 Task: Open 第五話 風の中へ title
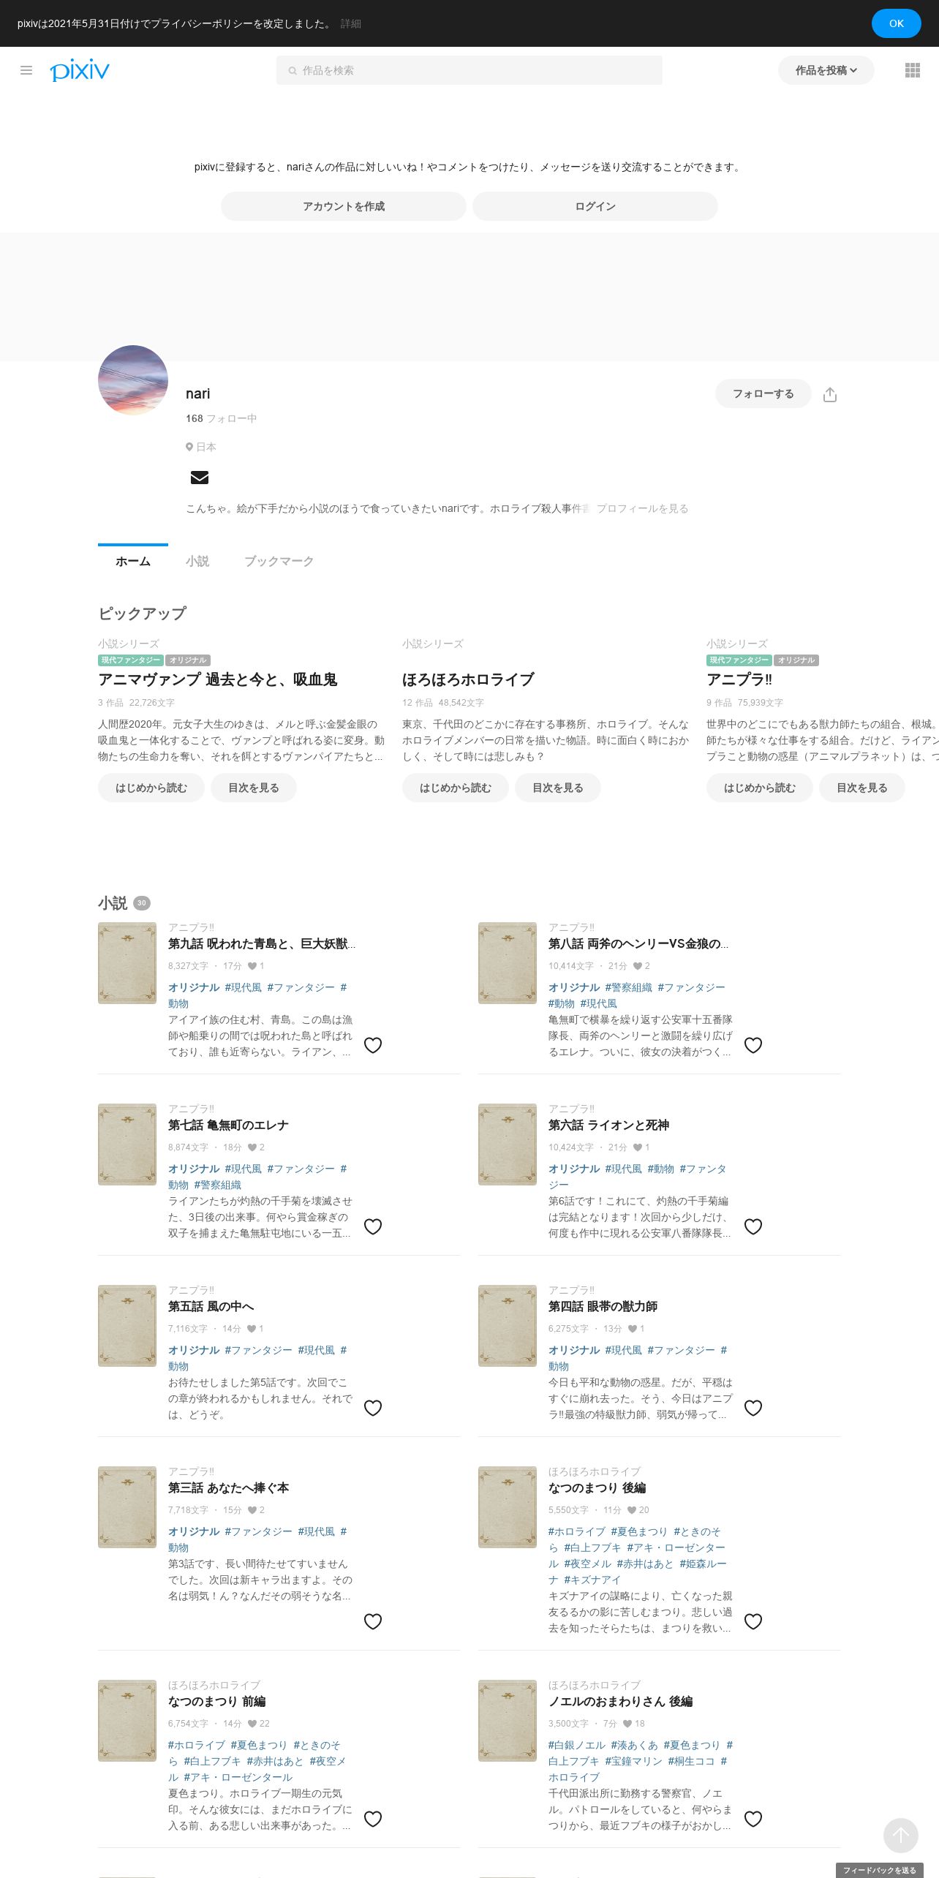tap(211, 1307)
